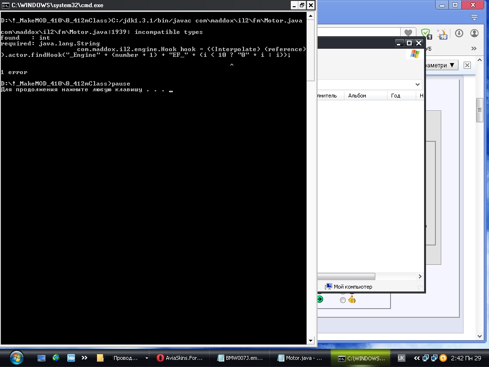Click second network connection tray icon
The height and width of the screenshot is (367, 489).
click(434, 358)
